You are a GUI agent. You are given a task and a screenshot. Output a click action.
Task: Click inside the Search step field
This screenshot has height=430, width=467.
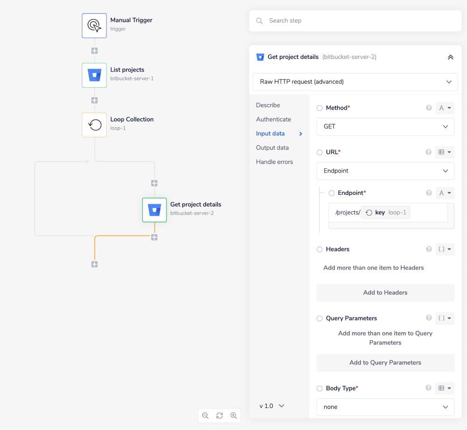coord(355,21)
